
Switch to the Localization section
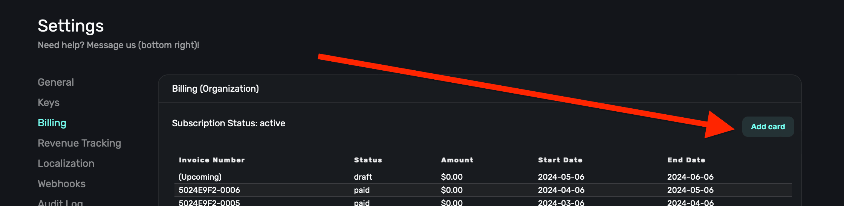pyautogui.click(x=66, y=164)
